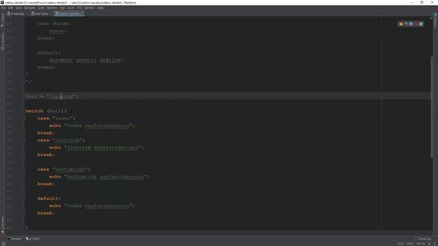The height and width of the screenshot is (246, 438).
Task: Open the TODO tool window
Action: pos(33,238)
